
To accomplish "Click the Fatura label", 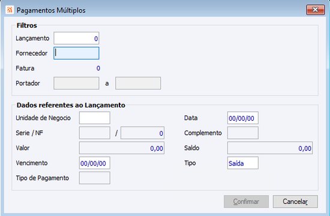I will tap(25, 68).
